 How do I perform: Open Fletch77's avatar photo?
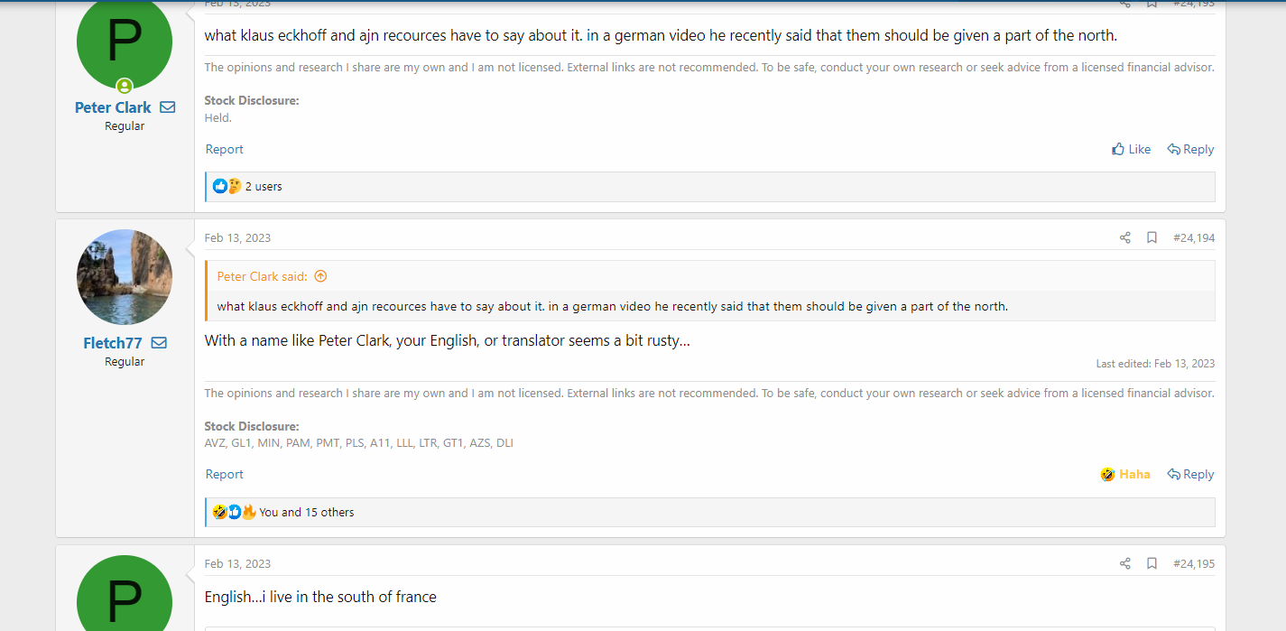[125, 277]
